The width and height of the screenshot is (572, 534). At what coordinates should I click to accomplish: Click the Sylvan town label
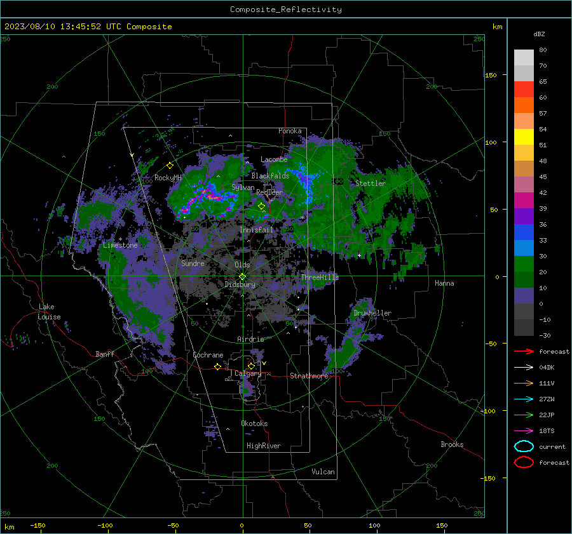(243, 187)
